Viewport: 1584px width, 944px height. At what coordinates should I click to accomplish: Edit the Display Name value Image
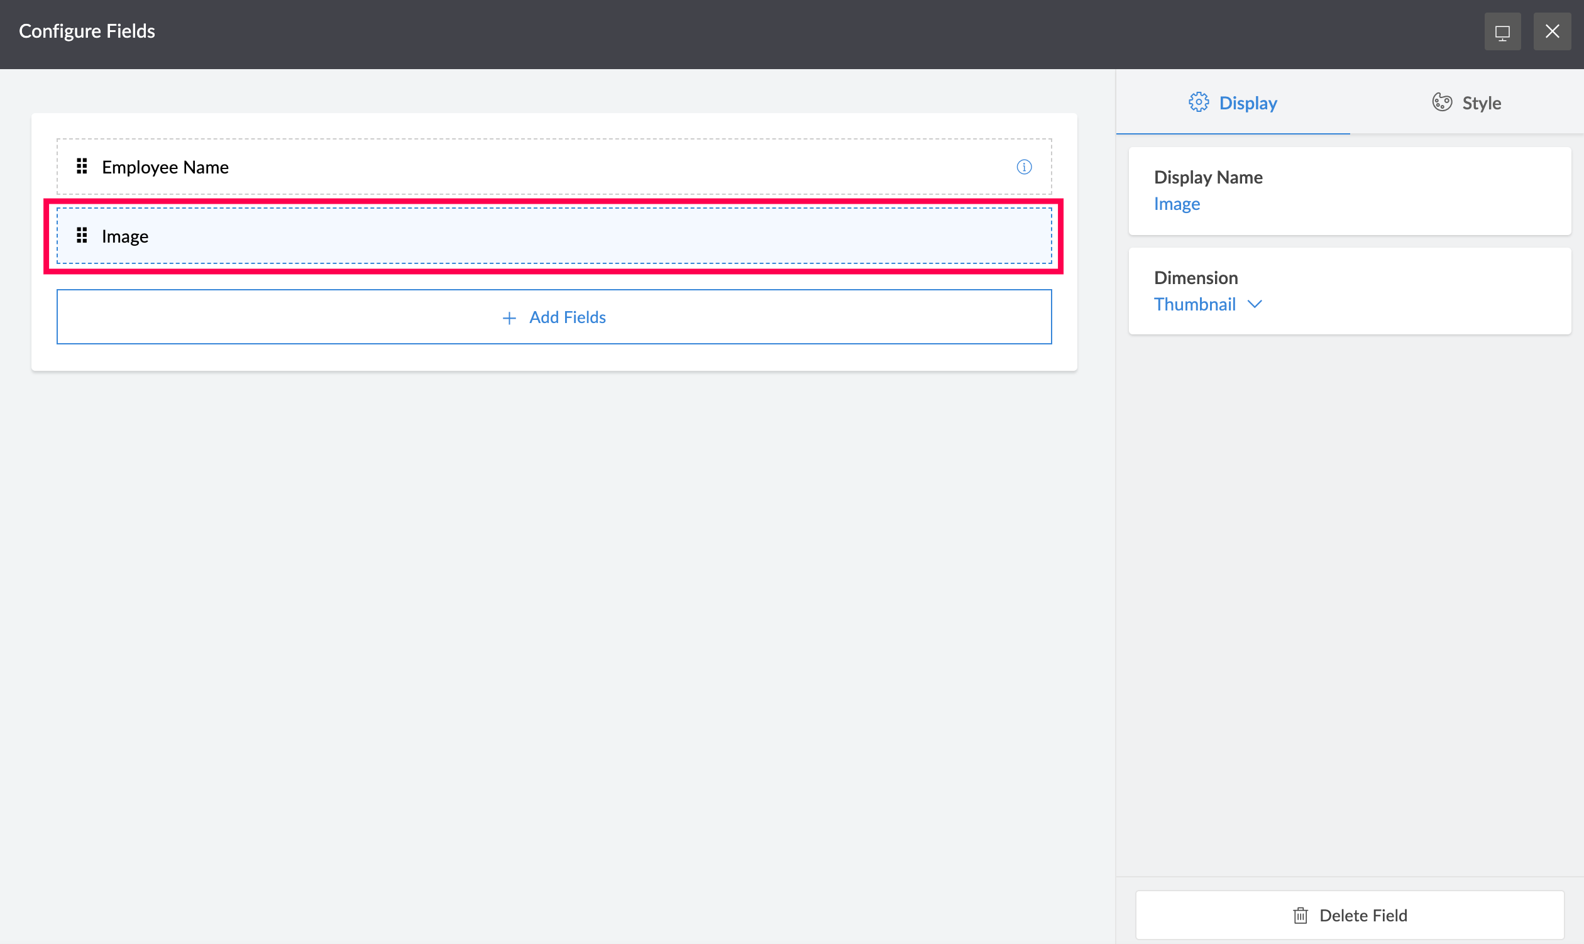(x=1177, y=204)
